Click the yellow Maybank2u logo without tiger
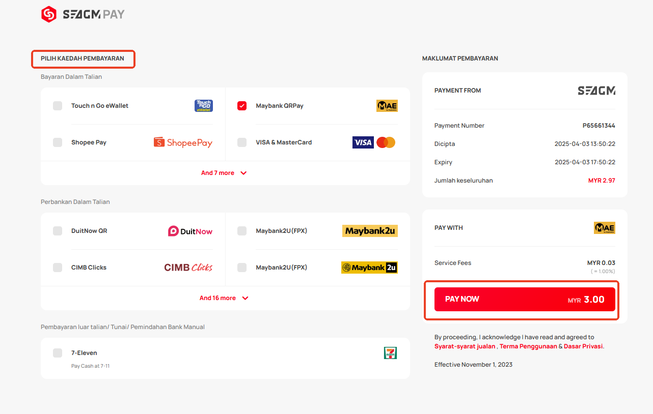This screenshot has width=653, height=414. pos(370,231)
